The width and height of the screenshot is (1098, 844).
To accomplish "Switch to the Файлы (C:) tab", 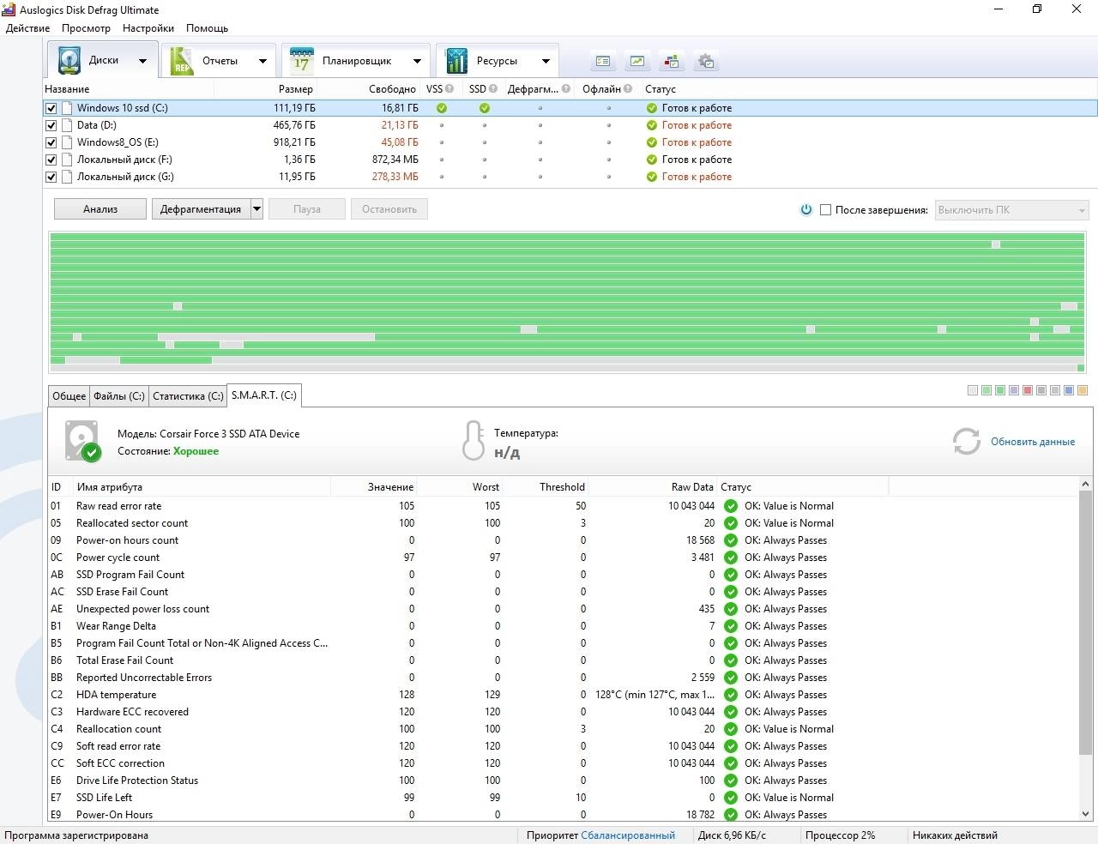I will click(x=119, y=395).
